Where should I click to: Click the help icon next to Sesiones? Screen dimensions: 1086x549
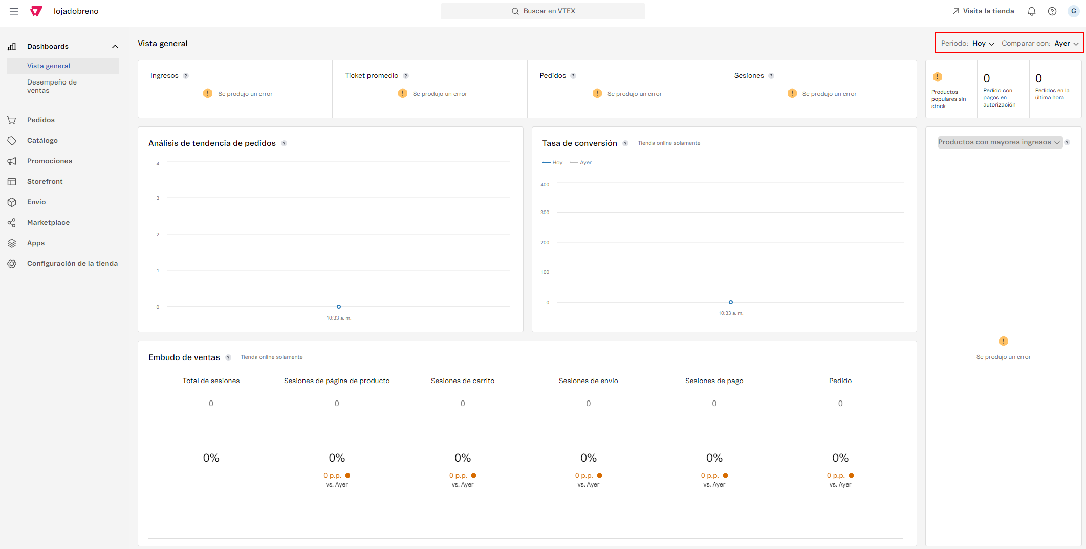point(771,76)
